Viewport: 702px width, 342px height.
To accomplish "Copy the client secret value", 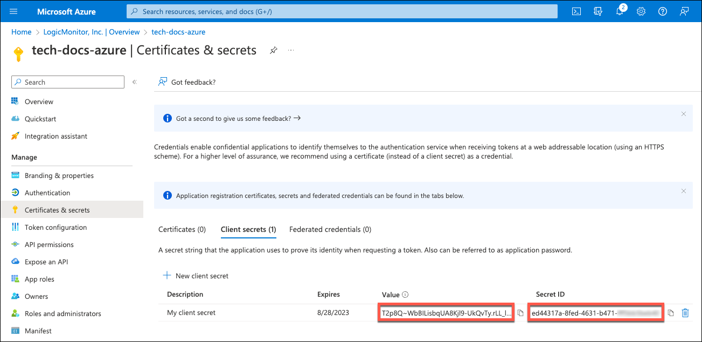I will coord(520,313).
